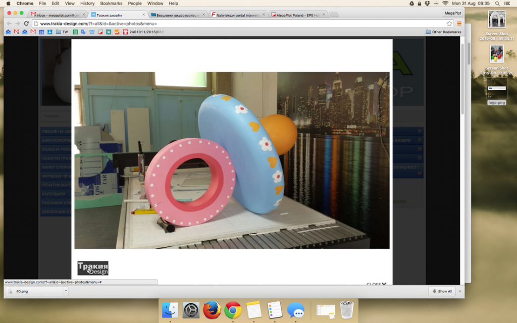Open the Other Bookmarks folder
The image size is (517, 323).
pyautogui.click(x=443, y=32)
